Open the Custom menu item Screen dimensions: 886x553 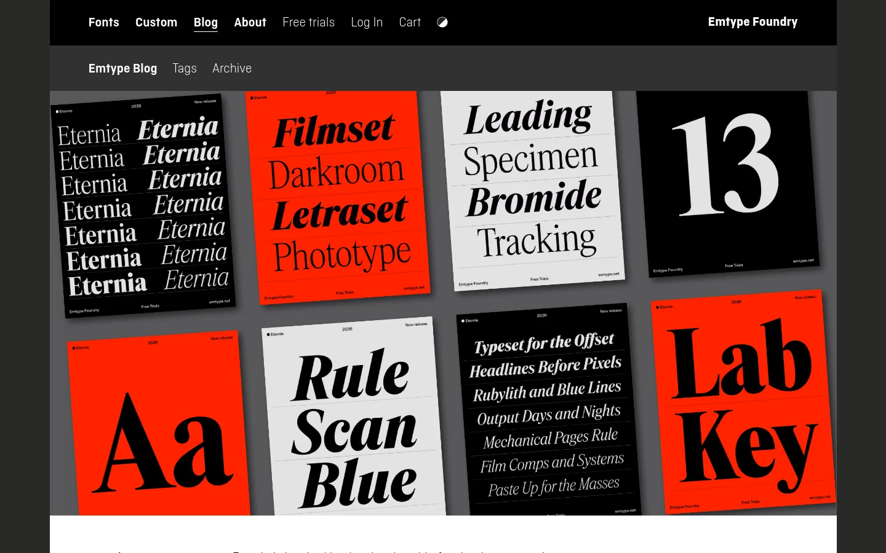(156, 22)
